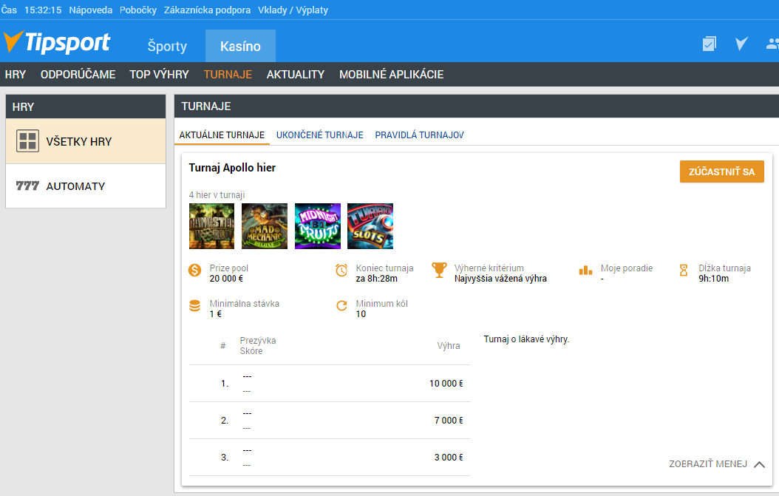Open the Pobočky link
Viewport: 779px width, 496px height.
[138, 10]
